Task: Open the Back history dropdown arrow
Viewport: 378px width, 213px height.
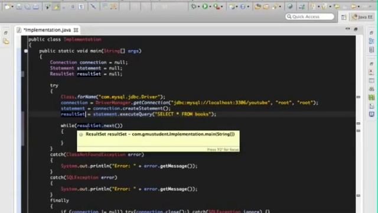Action: click(x=359, y=7)
